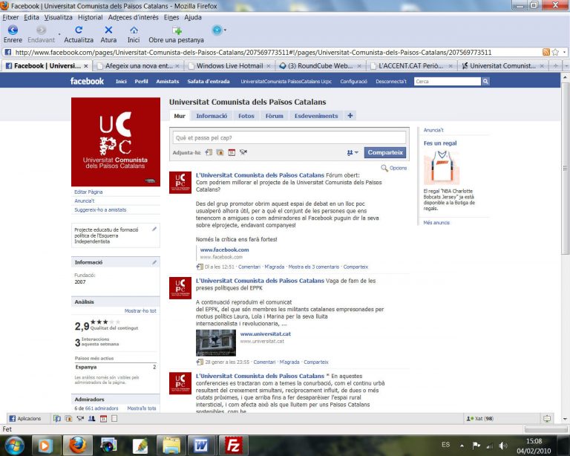Open Windows Explorer folder taskbar icon
This screenshot has width=570, height=456.
pyautogui.click(x=171, y=446)
